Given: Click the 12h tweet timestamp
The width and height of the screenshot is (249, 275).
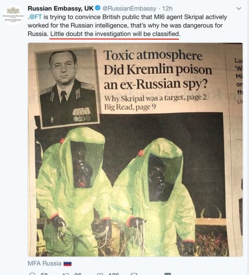Looking at the screenshot, I should point(167,8).
